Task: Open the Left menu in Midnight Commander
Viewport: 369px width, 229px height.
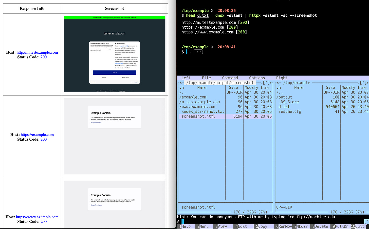Action: point(186,78)
